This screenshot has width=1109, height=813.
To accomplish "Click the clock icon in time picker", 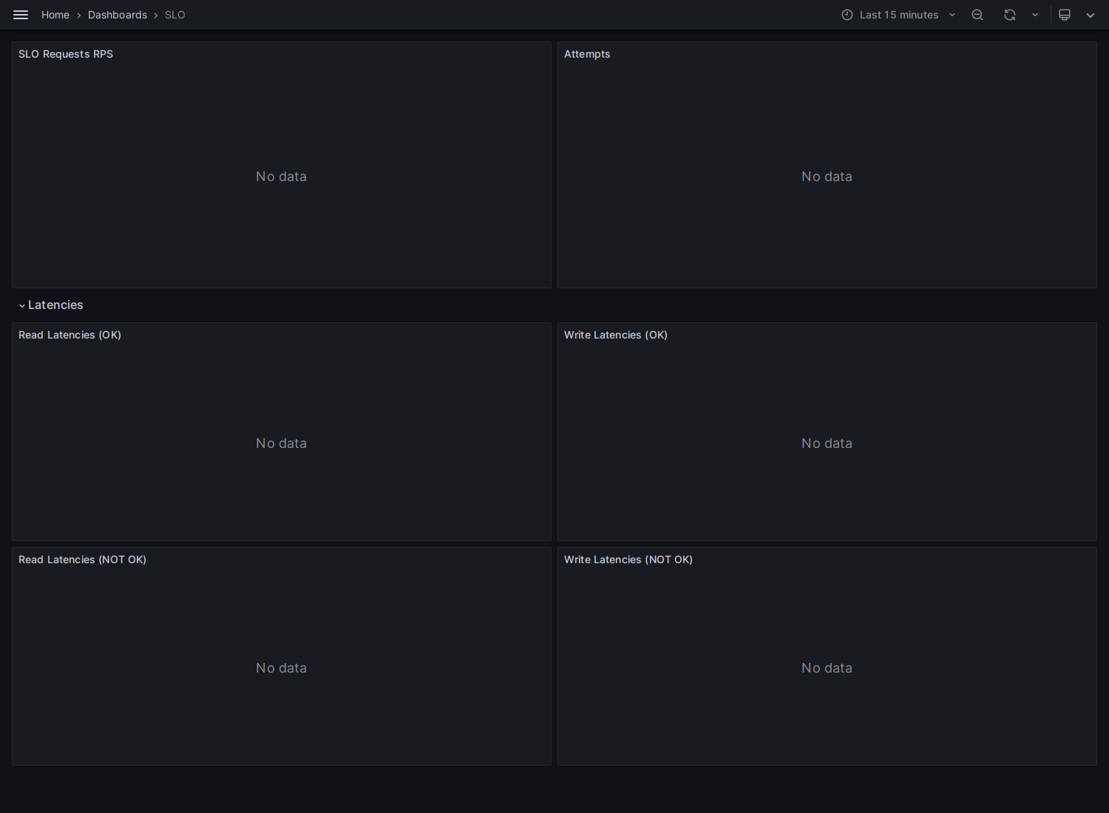I will (847, 15).
